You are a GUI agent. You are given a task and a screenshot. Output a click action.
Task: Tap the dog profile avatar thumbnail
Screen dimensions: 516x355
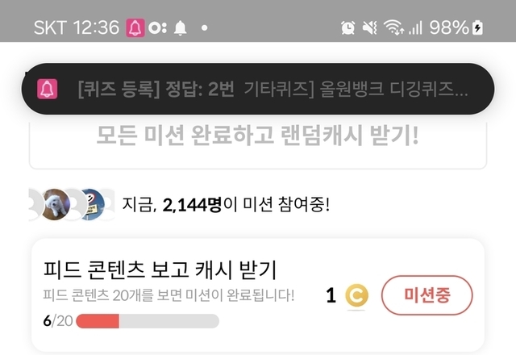(56, 204)
